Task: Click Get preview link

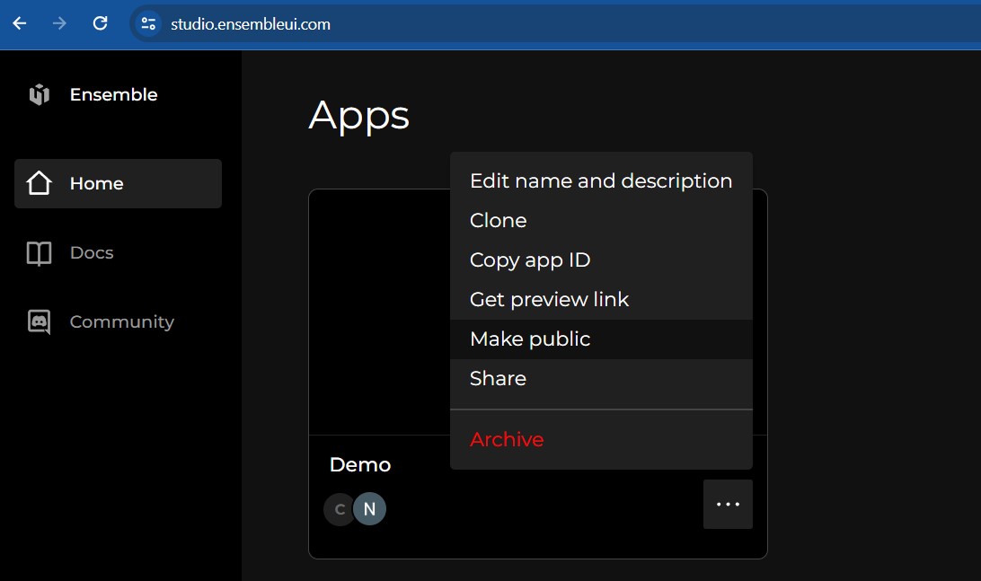Action: (549, 299)
